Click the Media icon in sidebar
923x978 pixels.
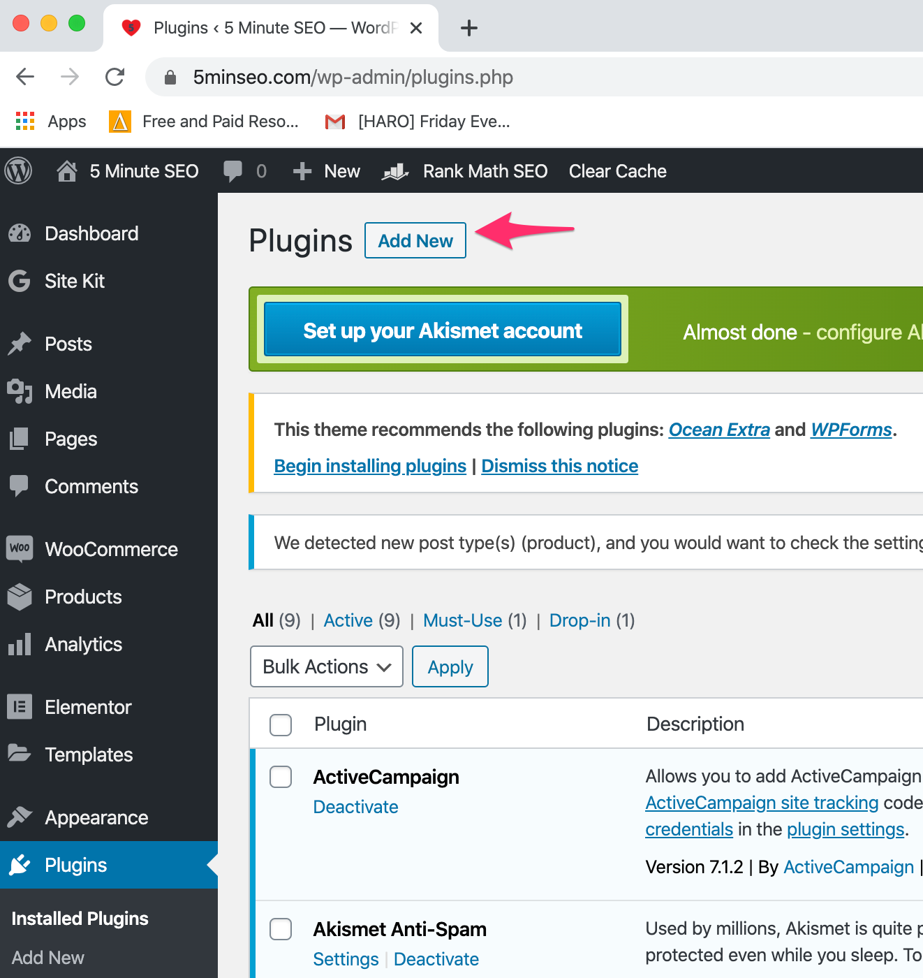(x=20, y=391)
